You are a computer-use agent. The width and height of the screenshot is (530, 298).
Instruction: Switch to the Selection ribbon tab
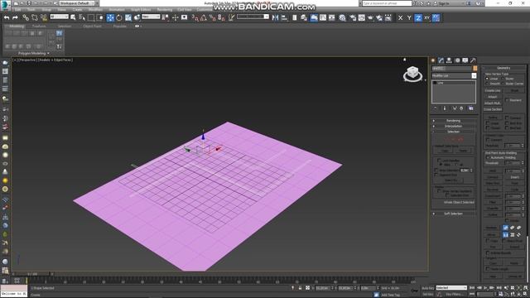point(65,26)
